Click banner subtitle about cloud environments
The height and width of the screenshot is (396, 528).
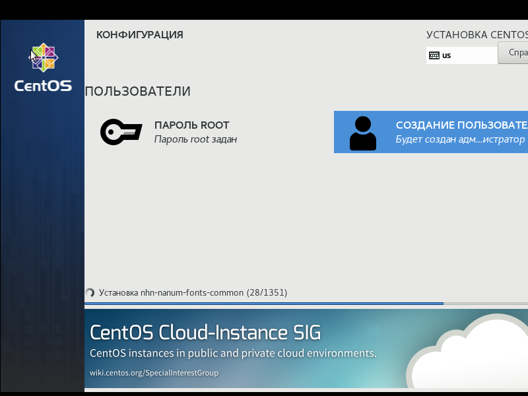[x=233, y=353]
